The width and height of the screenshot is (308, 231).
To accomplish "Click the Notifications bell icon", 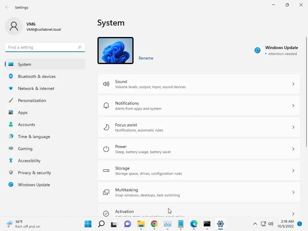I will click(x=106, y=106).
